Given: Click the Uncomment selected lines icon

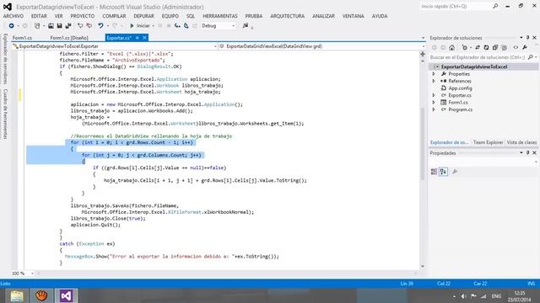Looking at the screenshot, I should tap(89, 26).
